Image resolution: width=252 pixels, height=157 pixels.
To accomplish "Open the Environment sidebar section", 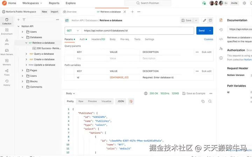I will [x=7, y=31].
